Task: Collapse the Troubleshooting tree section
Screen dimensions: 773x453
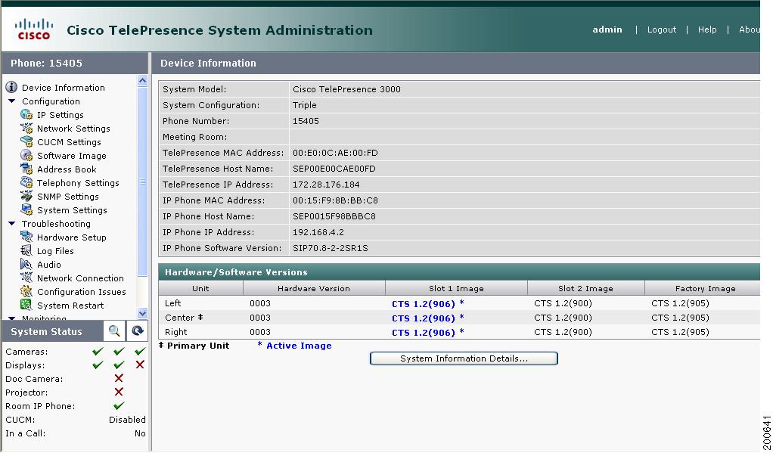Action: (x=12, y=223)
